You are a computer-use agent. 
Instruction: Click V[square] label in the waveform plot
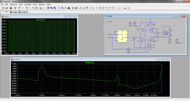(40, 20)
